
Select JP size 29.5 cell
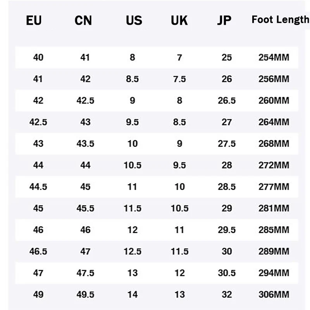[x=227, y=230]
